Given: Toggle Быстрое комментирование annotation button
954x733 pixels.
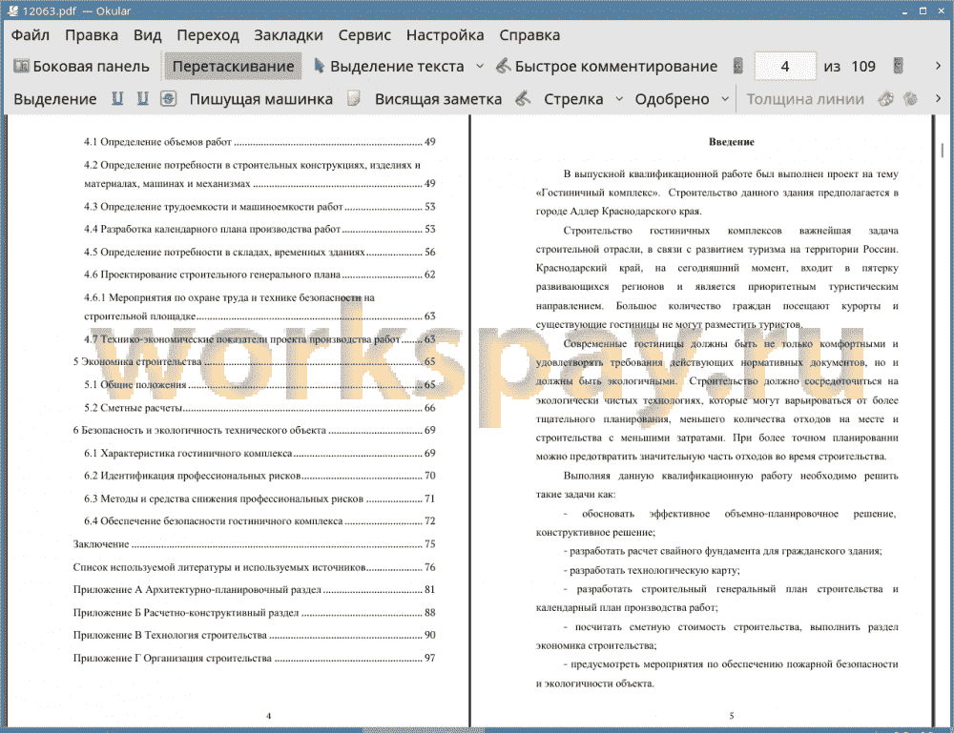Looking at the screenshot, I should pos(607,67).
